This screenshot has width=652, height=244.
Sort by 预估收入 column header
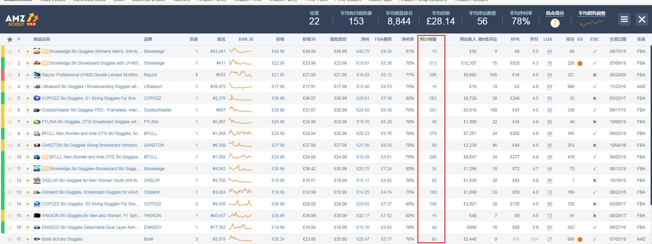468,39
